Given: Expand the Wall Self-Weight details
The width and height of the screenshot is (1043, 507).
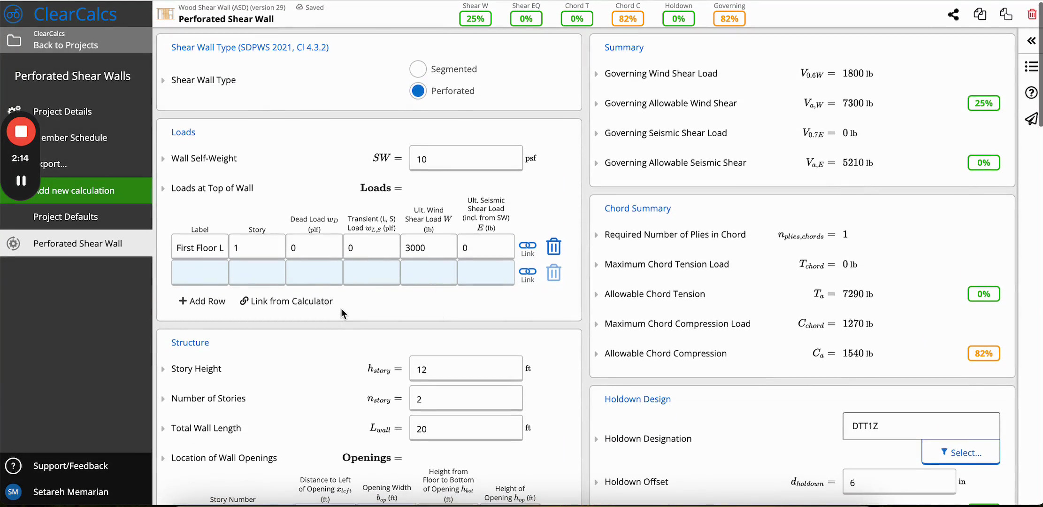Looking at the screenshot, I should point(163,159).
